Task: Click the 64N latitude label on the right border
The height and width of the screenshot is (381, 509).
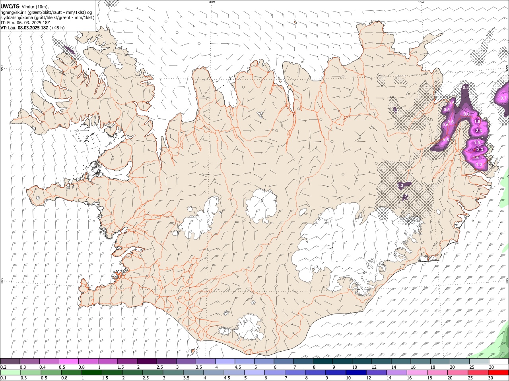Action: [507, 280]
